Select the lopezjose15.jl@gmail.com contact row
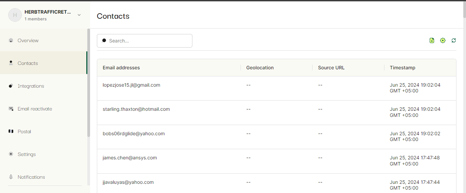This screenshot has height=193, width=466. [x=276, y=88]
